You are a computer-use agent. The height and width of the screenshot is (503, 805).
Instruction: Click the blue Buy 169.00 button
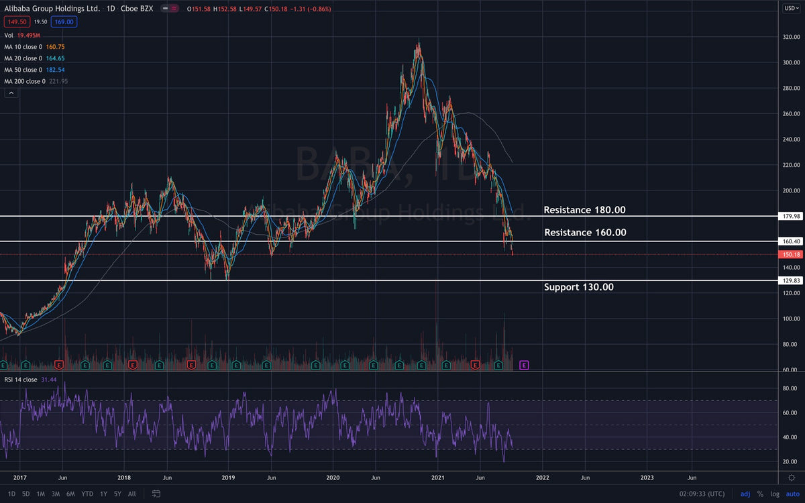click(64, 21)
